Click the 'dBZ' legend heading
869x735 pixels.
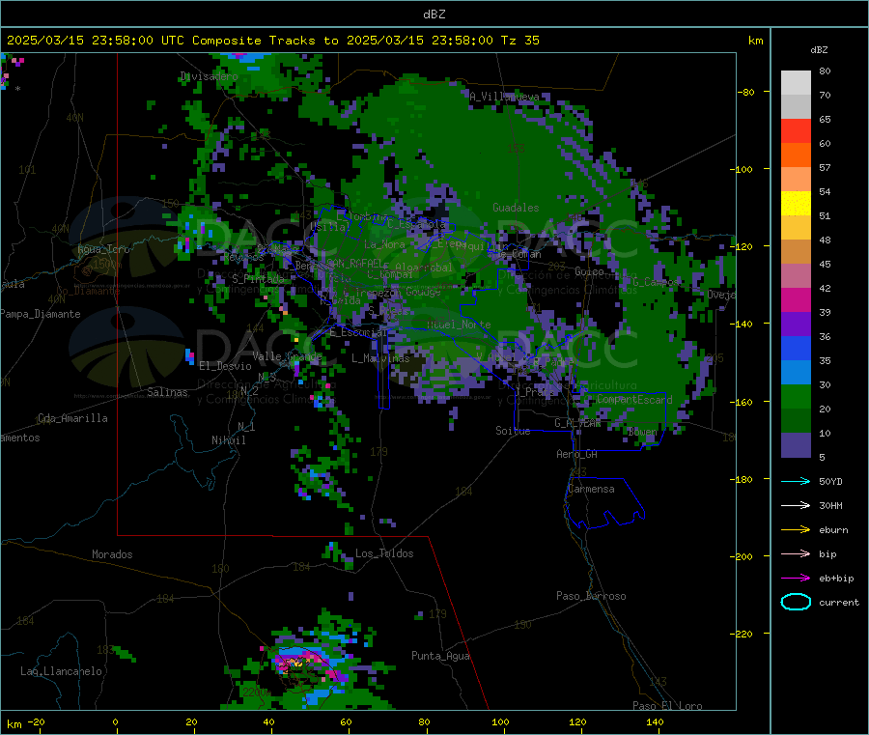tap(819, 50)
